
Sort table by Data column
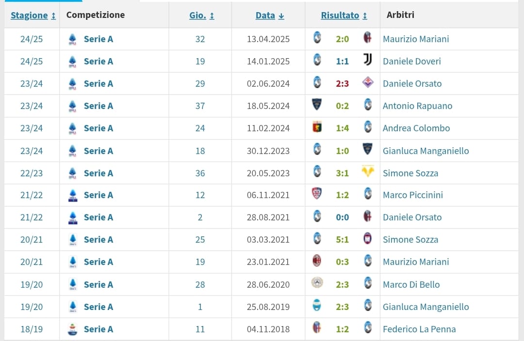(270, 15)
